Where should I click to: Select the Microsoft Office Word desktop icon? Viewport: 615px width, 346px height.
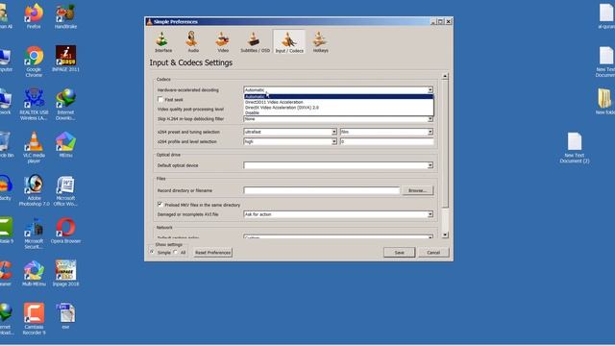[65, 190]
